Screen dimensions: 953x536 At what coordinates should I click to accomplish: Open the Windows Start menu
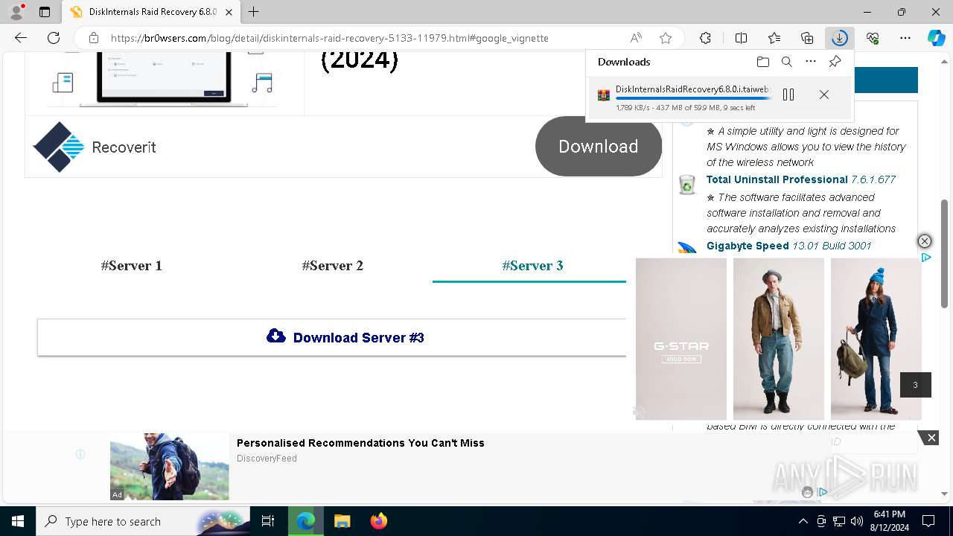(17, 521)
